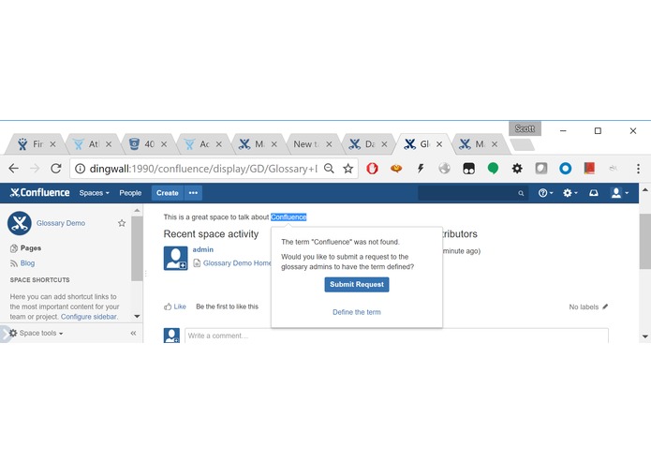Open the user profile dropdown

click(x=620, y=193)
